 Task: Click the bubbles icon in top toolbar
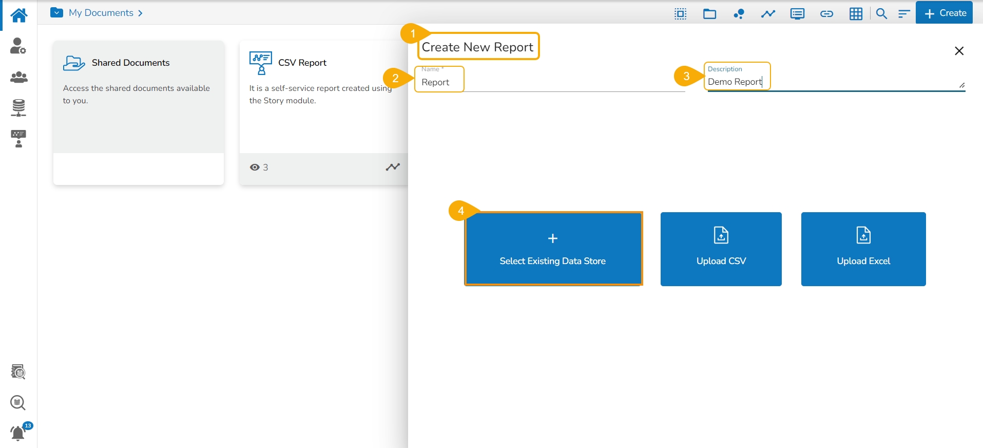tap(739, 14)
